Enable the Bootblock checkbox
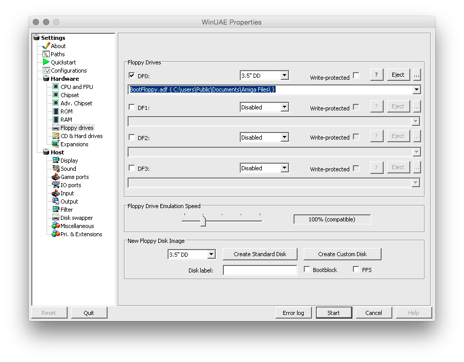Screen dimensions: 464x362 pos(307,269)
